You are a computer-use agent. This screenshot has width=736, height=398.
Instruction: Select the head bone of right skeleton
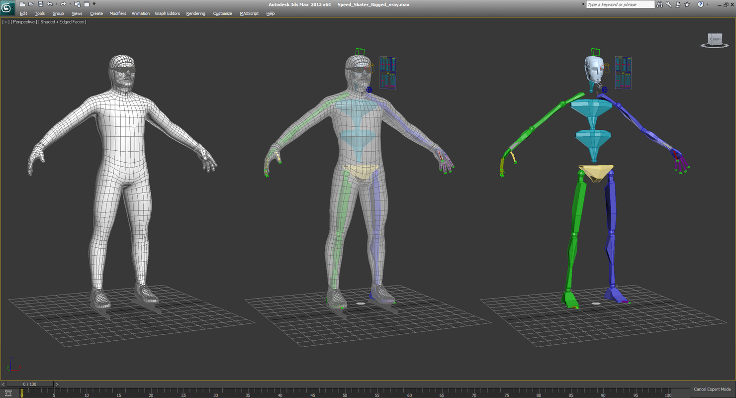pyautogui.click(x=595, y=69)
